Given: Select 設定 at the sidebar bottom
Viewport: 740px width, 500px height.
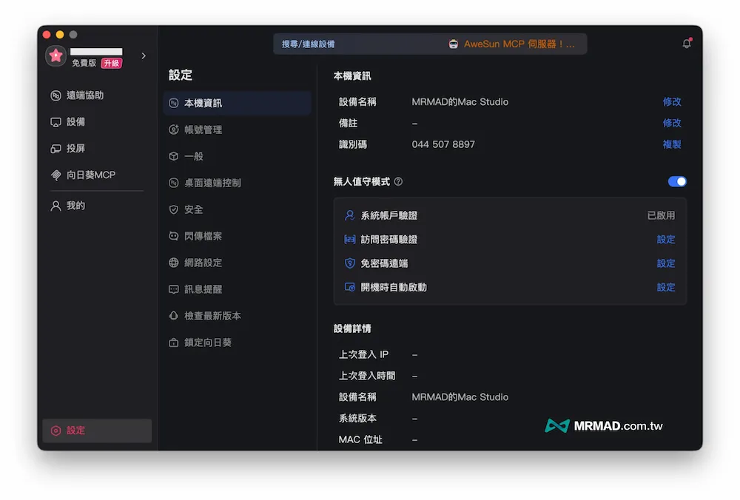Looking at the screenshot, I should 97,430.
